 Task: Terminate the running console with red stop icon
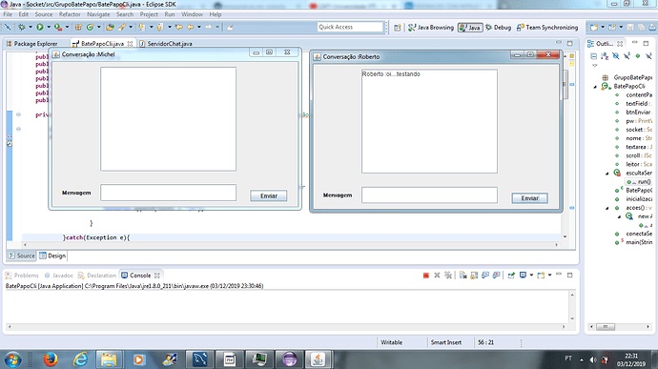(x=426, y=276)
